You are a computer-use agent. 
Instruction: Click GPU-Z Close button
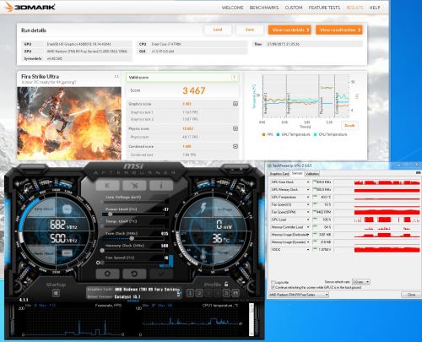411,295
